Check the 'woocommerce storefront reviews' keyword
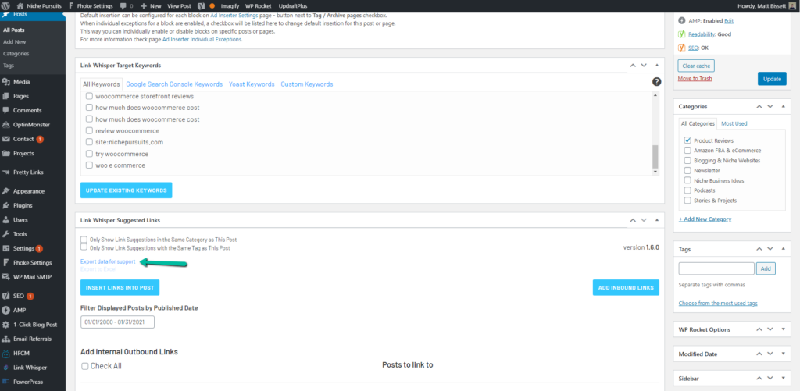 coord(89,96)
